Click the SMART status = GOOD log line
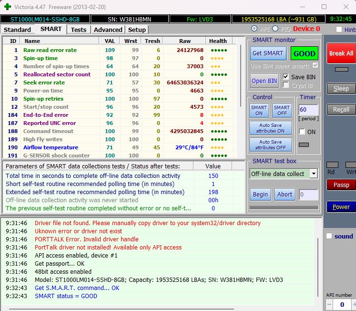 click(x=66, y=296)
